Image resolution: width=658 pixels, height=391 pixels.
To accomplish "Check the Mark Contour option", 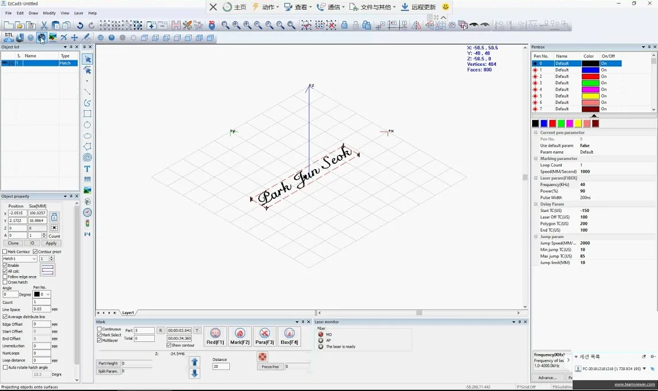I will pos(5,252).
